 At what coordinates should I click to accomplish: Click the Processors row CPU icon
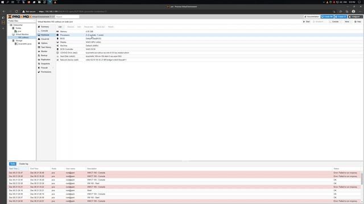pos(57,35)
